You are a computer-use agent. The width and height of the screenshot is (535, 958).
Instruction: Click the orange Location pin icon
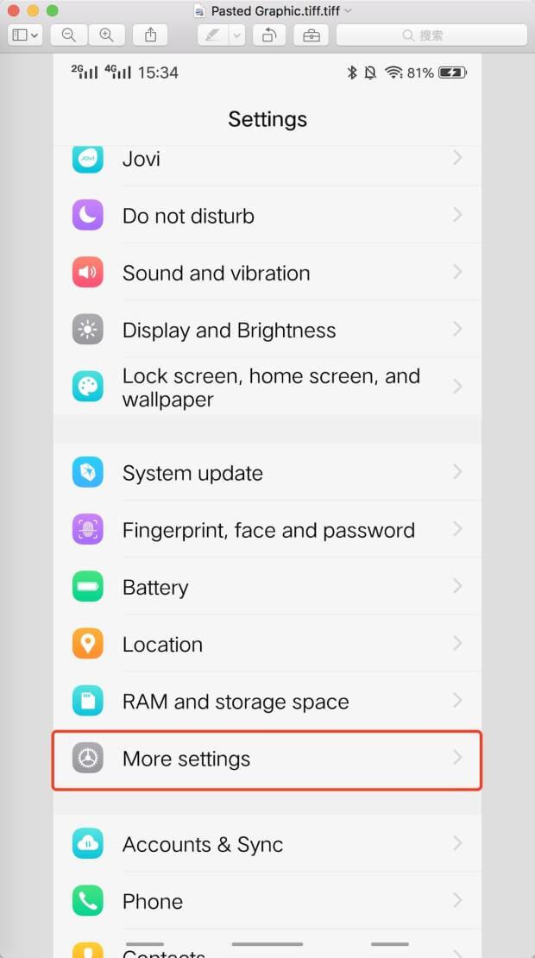point(88,644)
